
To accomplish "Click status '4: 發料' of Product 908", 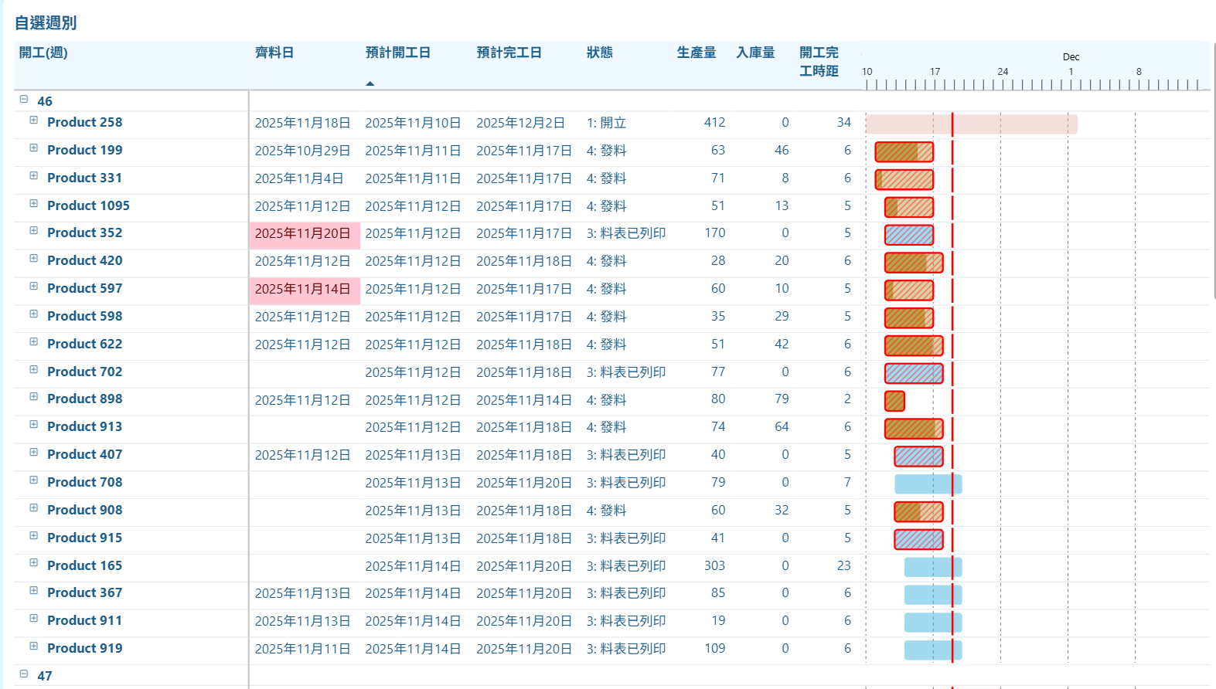I will (x=606, y=511).
